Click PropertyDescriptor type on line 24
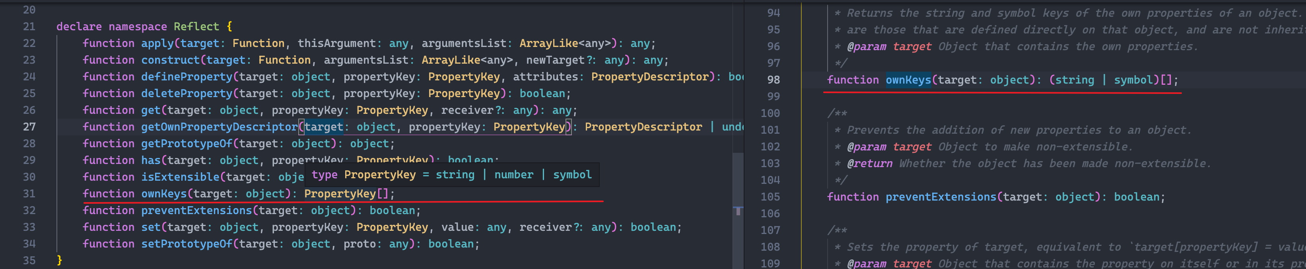Viewport: 1306px width, 269px height. pos(650,77)
